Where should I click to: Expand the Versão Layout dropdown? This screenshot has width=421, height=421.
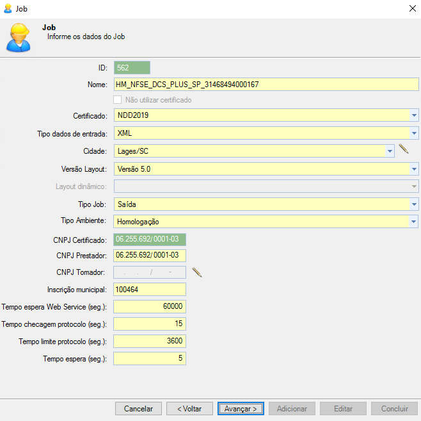point(414,169)
